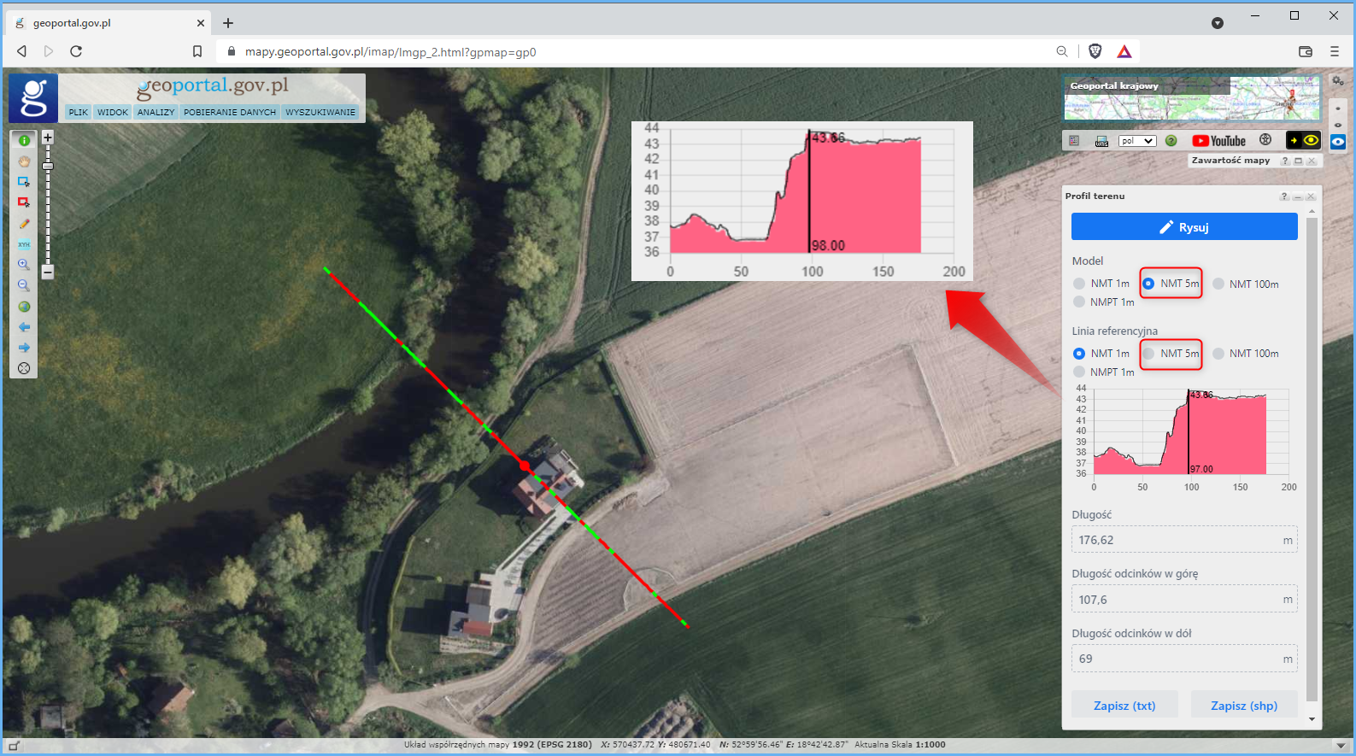Click the Zapisz (shp) button
This screenshot has height=756, width=1356.
1243,706
